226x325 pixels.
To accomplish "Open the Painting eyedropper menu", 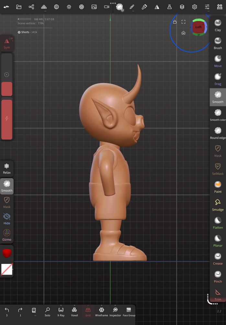I will click(144, 7).
